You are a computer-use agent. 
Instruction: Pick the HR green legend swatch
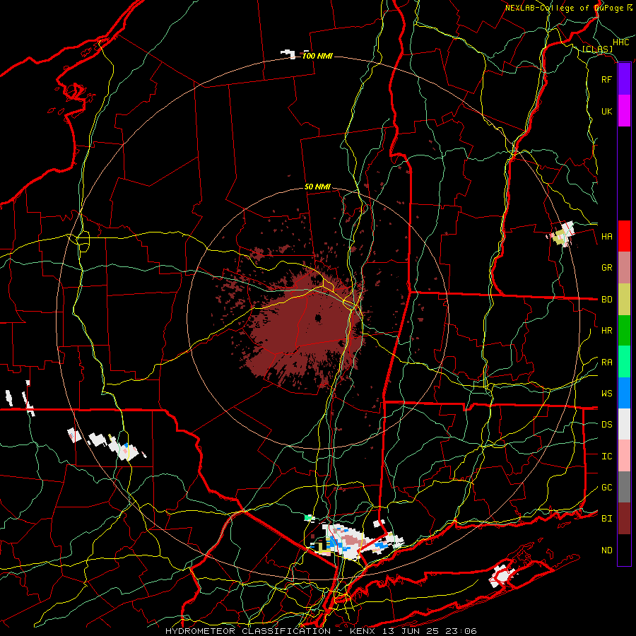click(x=624, y=330)
